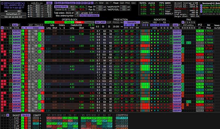The width and height of the screenshot is (220, 129).
Task: Switch to the profit tab
Action: [61, 3]
